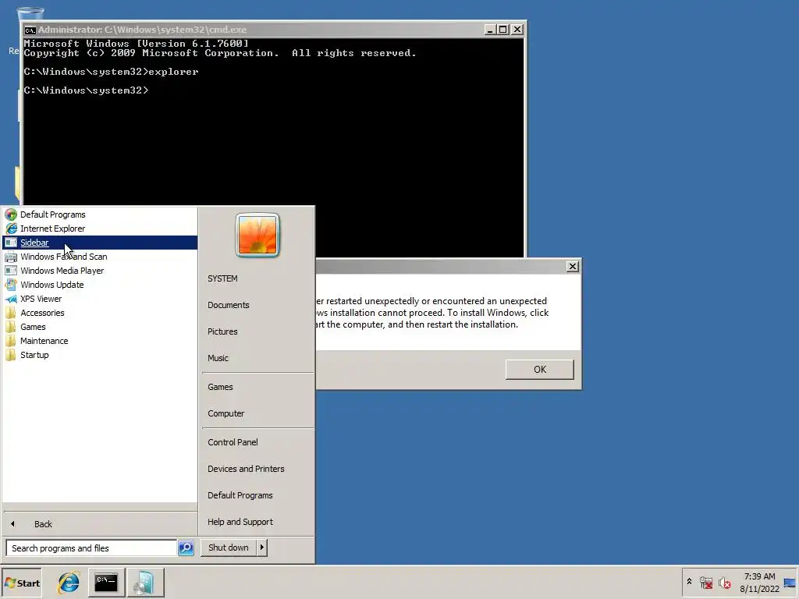Screen dimensions: 799x599
Task: Open Default Programs in the programs list
Action: click(100, 214)
